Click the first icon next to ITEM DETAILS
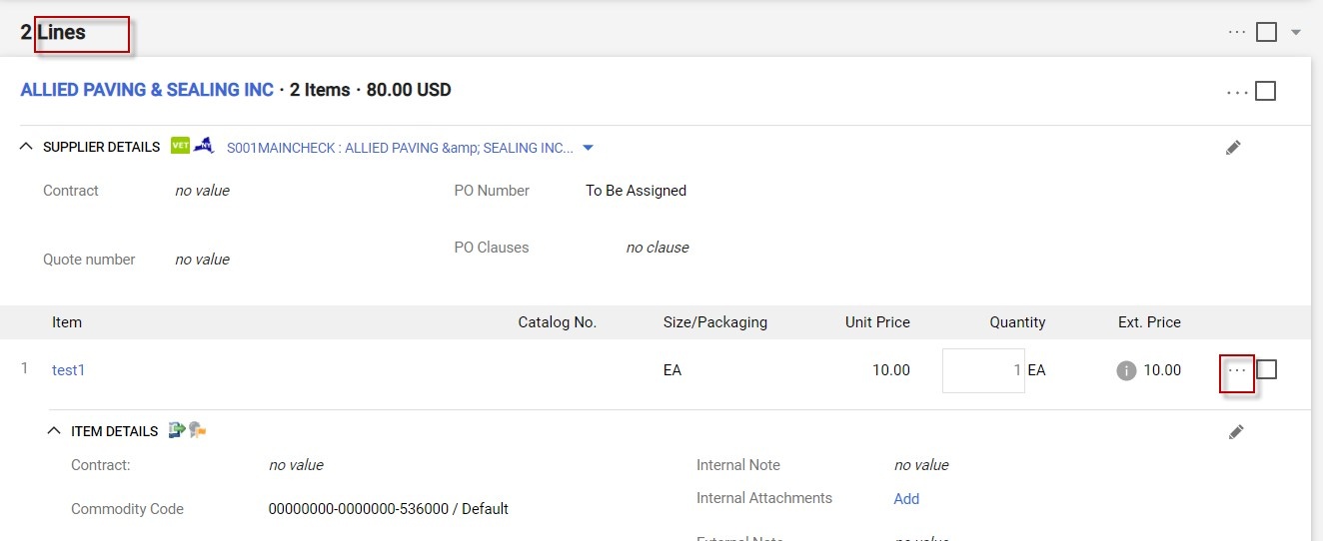Screen dimensions: 1323x541 [x=177, y=430]
